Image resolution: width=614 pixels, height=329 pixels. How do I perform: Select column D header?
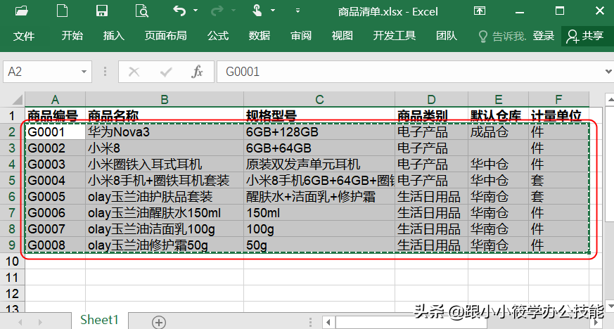click(431, 99)
